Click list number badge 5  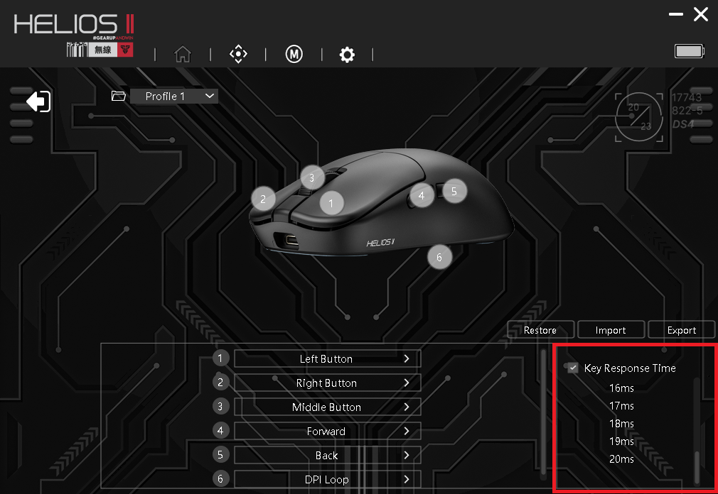[220, 455]
